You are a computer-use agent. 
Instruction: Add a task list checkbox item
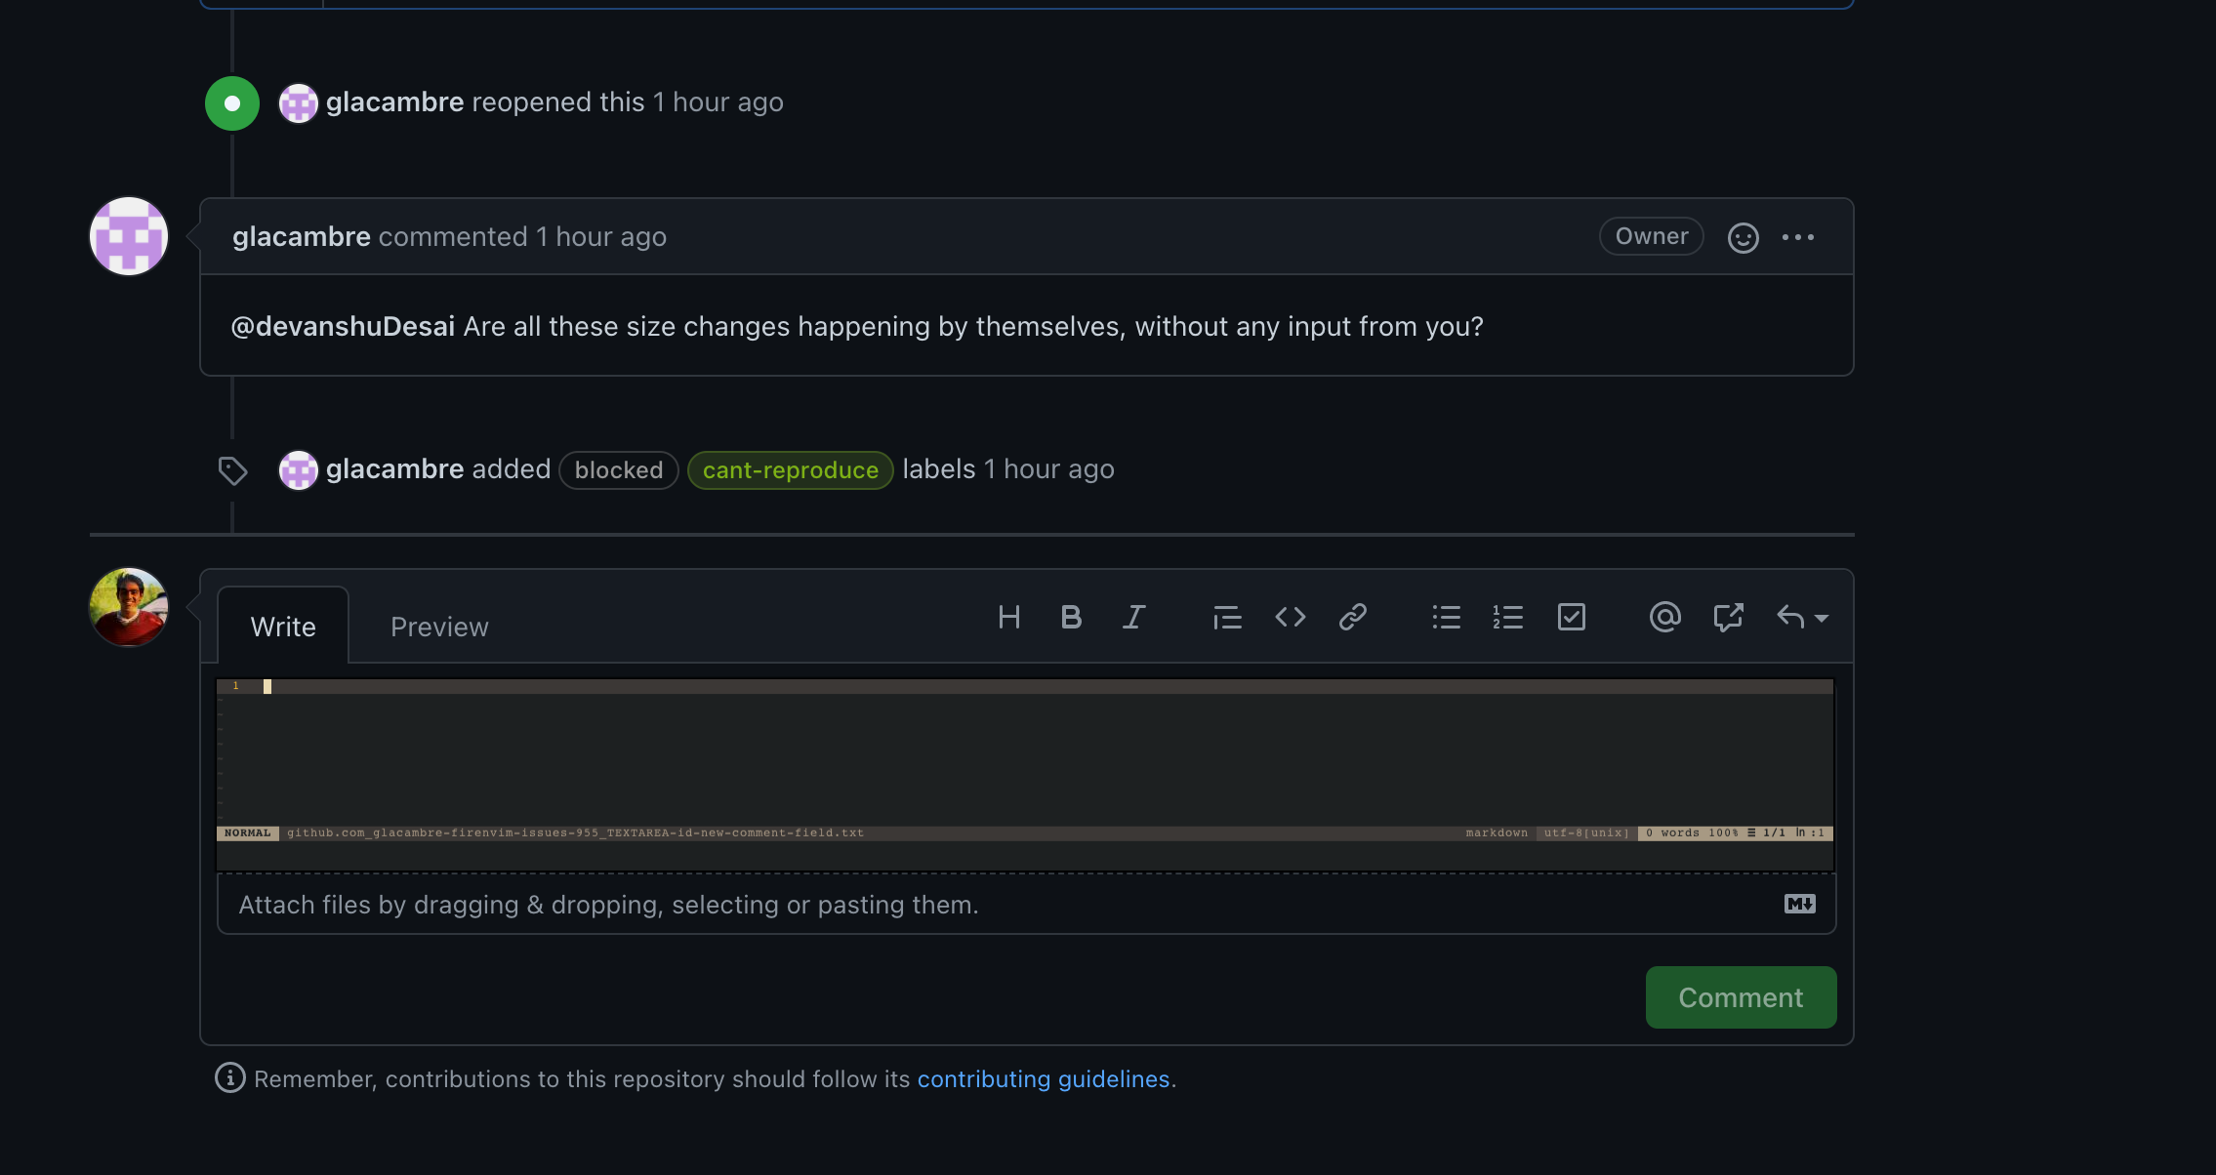coord(1571,617)
